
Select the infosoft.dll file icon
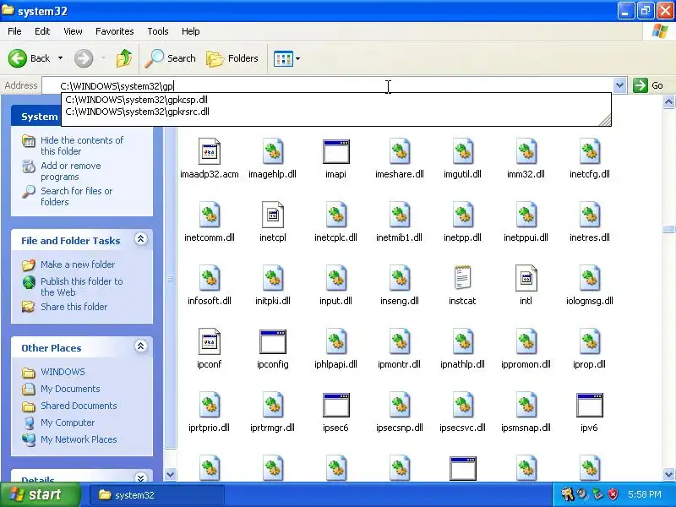(x=209, y=278)
